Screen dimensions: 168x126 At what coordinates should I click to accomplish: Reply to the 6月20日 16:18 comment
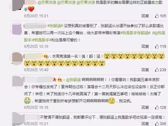pyautogui.click(x=145, y=107)
